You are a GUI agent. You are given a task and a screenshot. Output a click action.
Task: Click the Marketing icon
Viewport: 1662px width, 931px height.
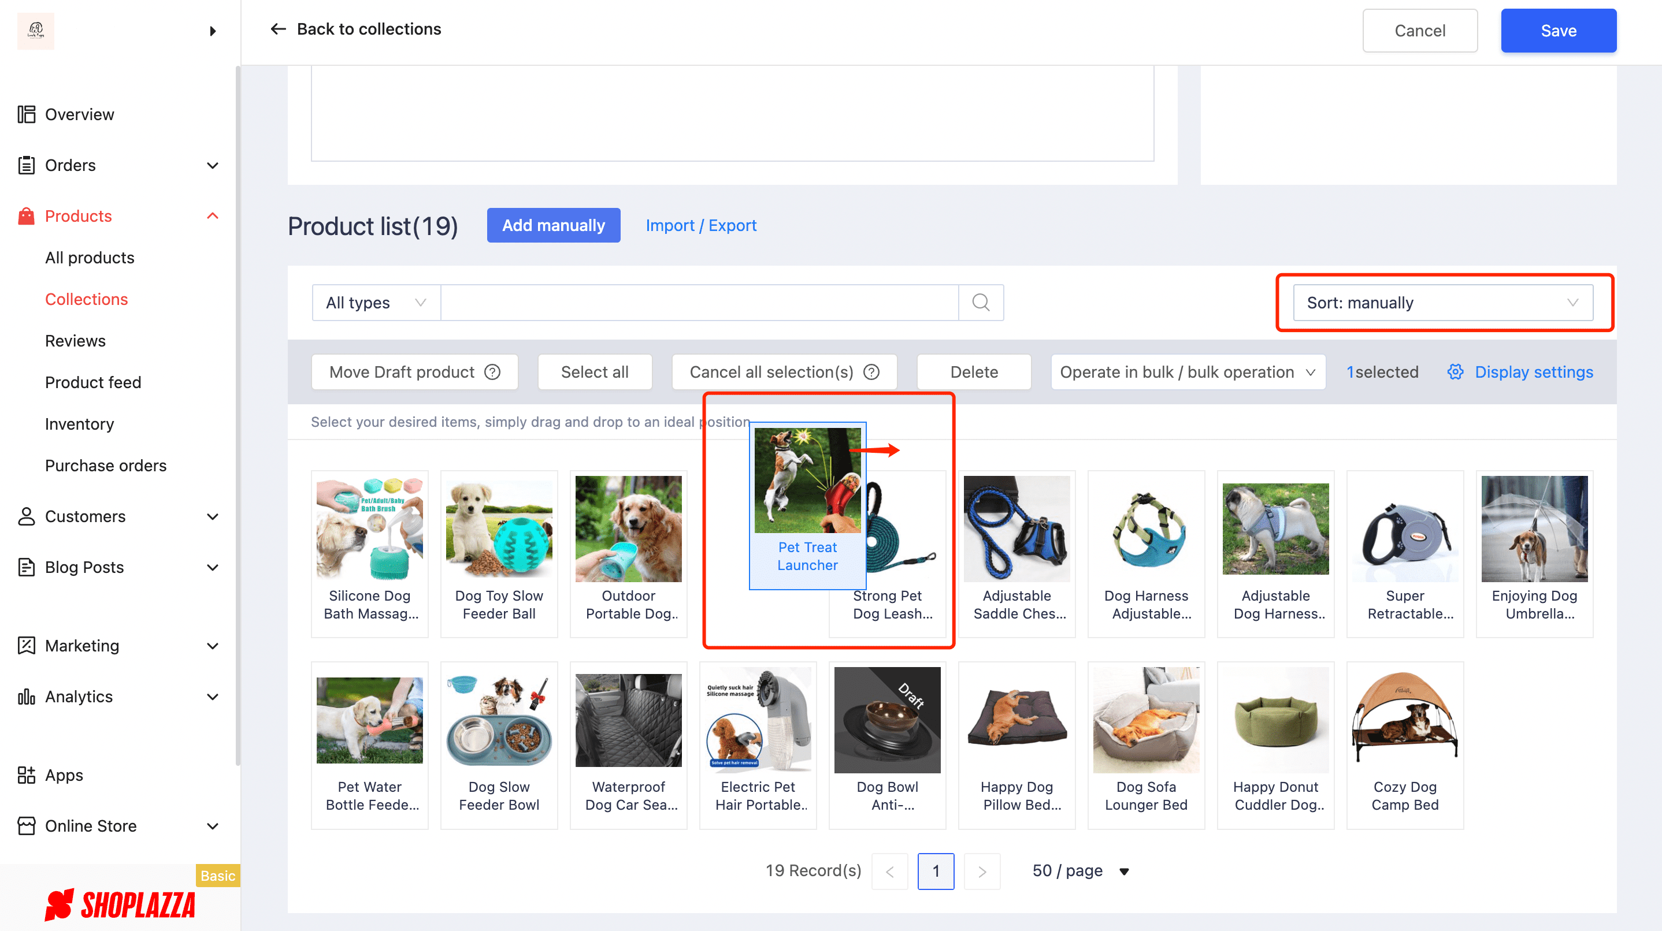pyautogui.click(x=27, y=646)
